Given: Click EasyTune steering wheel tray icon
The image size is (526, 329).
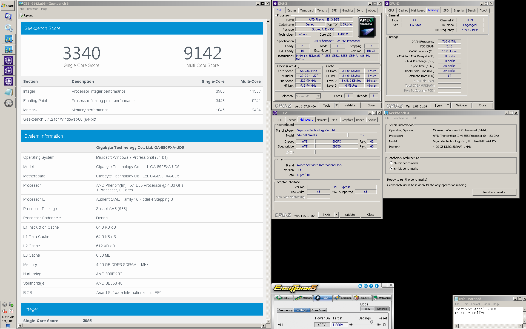Looking at the screenshot, I should tap(5, 305).
